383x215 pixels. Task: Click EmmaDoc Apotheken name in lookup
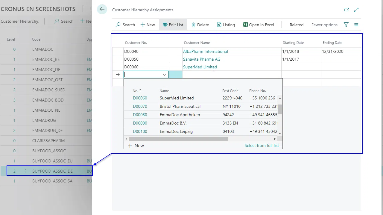[180, 115]
